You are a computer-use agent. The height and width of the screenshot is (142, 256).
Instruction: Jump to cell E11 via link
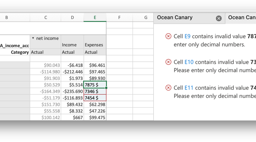pos(189,88)
